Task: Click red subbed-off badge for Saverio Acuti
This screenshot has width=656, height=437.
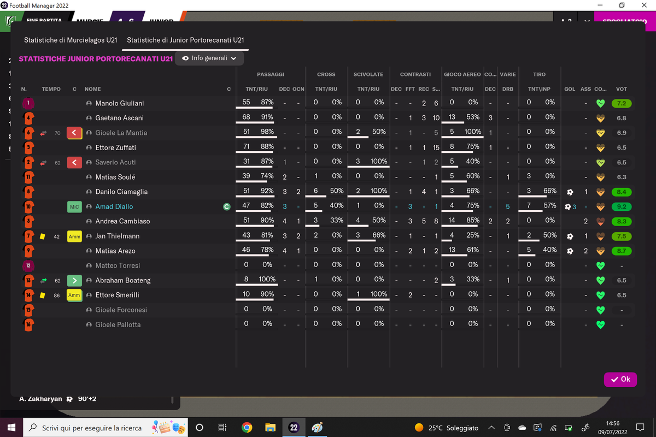Action: click(74, 162)
